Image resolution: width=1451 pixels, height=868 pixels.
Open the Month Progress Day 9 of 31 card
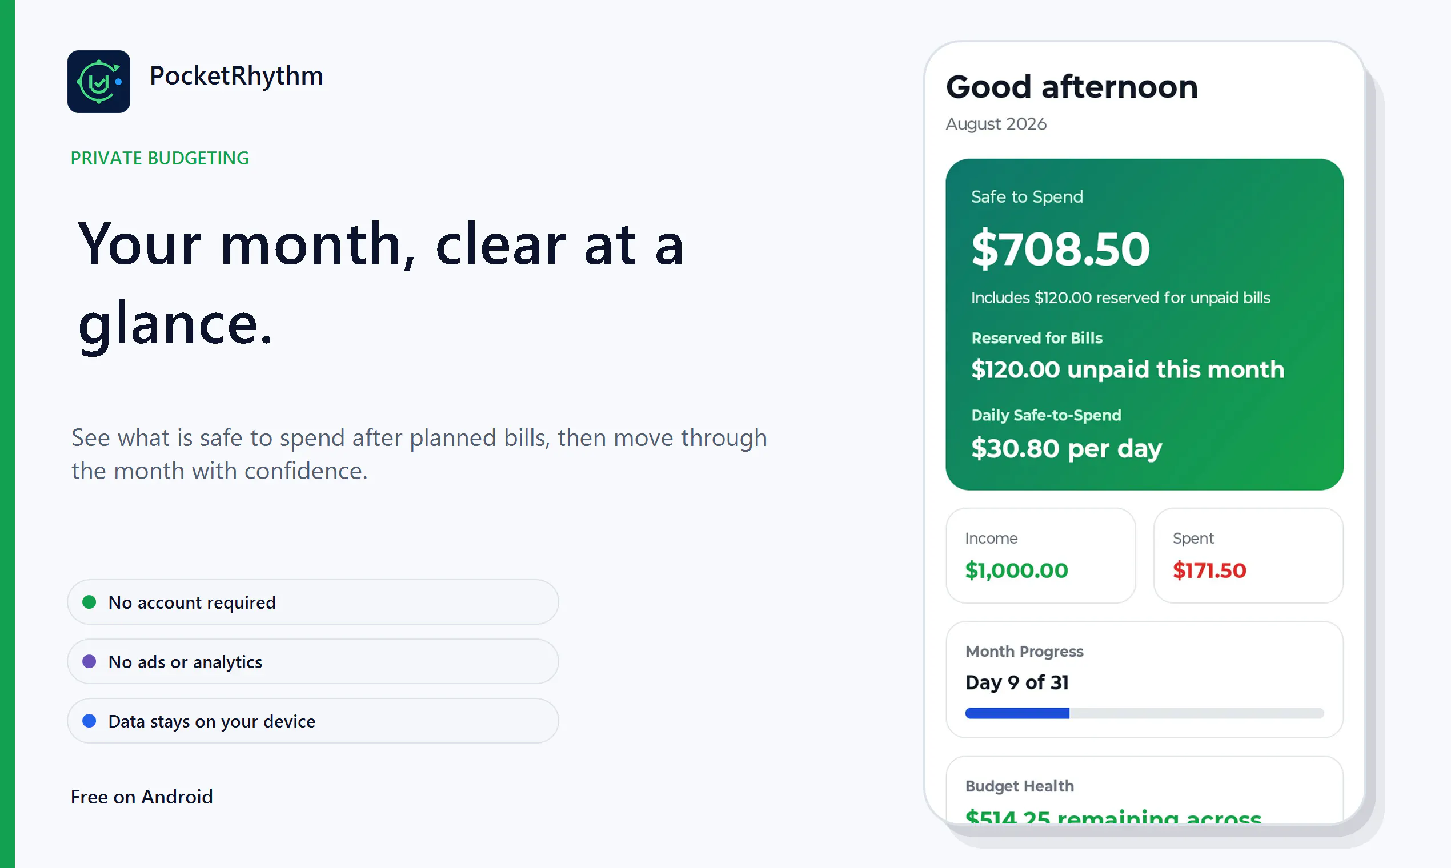(x=1144, y=680)
